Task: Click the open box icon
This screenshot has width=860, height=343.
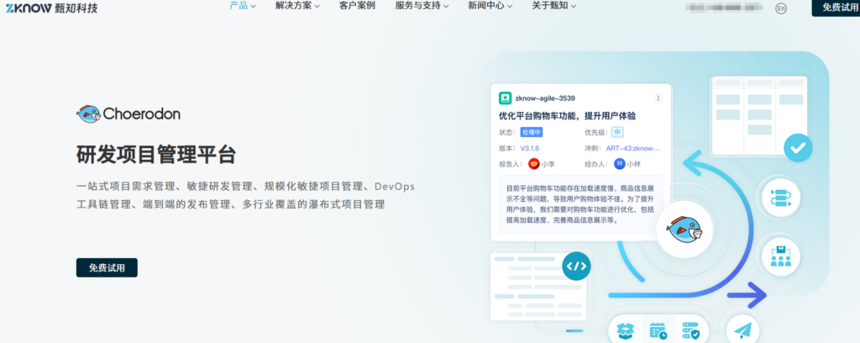Action: point(625,330)
